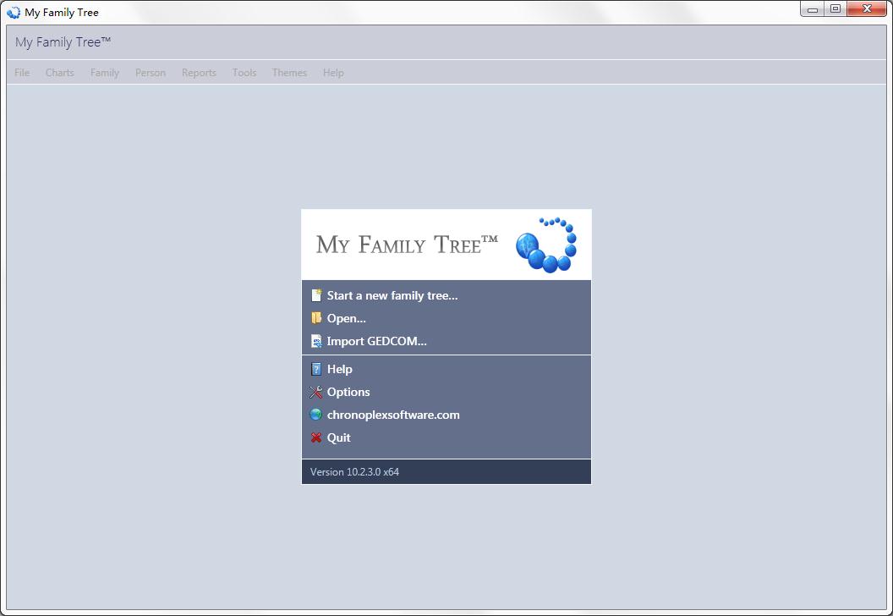Viewport: 893px width, 616px height.
Task: Choose Open... to load a tree
Action: (346, 318)
